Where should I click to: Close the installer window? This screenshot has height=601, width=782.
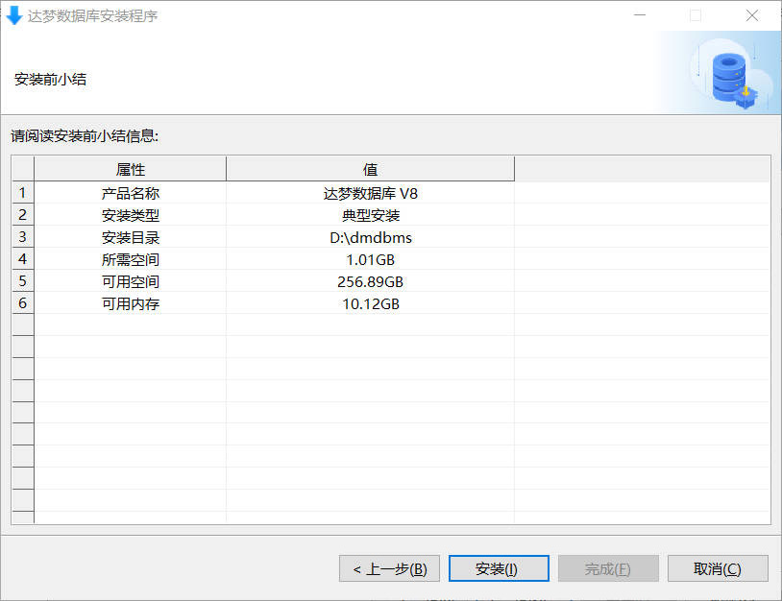coord(751,15)
